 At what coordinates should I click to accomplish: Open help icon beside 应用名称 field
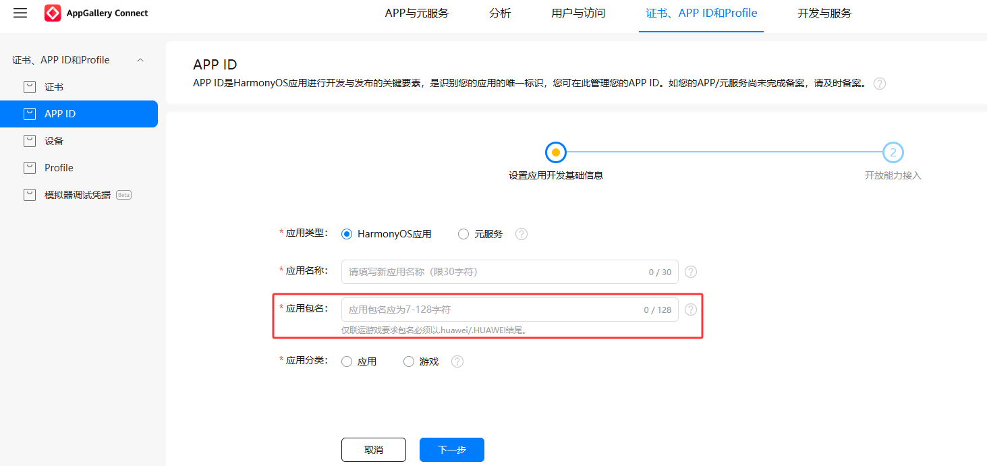(x=691, y=272)
